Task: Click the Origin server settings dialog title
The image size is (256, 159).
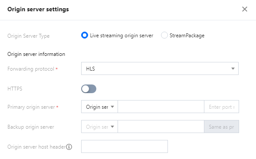Action: [x=38, y=9]
